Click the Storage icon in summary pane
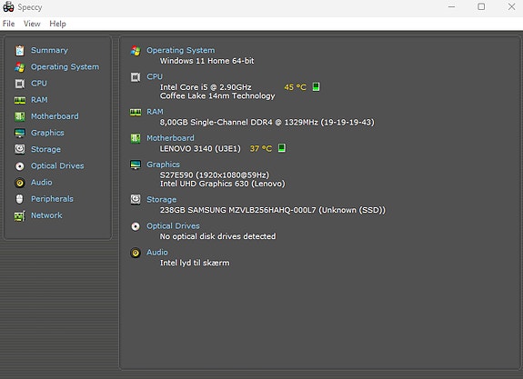The width and height of the screenshot is (523, 379). tap(136, 199)
